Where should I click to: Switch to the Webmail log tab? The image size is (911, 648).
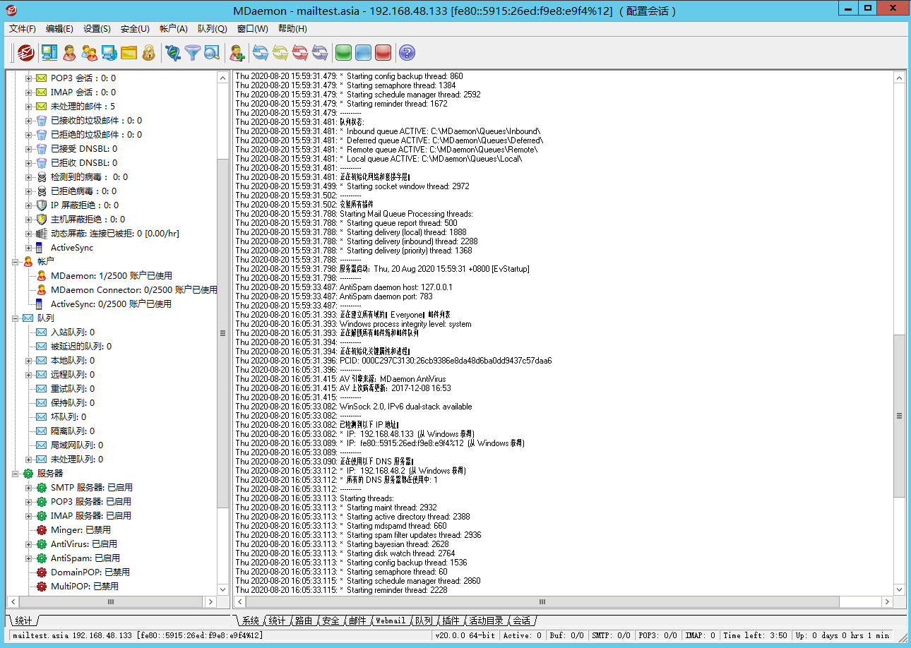point(391,620)
